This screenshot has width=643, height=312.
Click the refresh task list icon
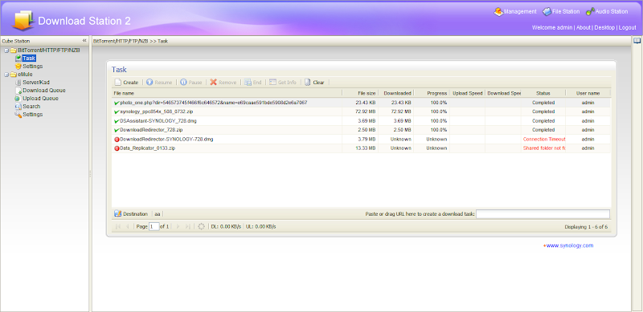(x=201, y=226)
